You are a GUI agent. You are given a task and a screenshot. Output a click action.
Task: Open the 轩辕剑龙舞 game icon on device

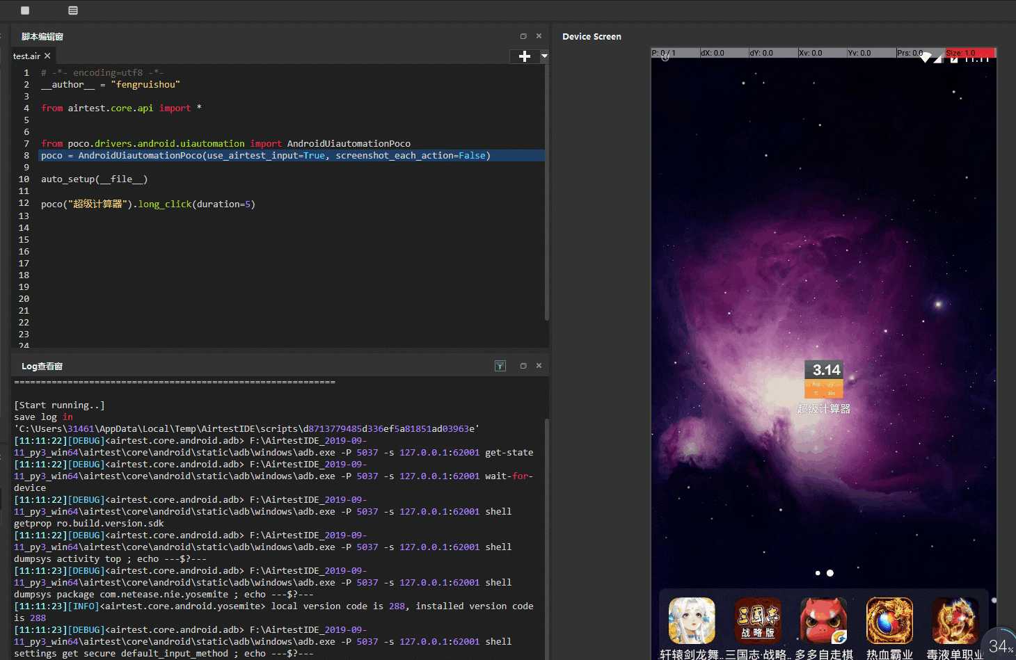point(692,620)
